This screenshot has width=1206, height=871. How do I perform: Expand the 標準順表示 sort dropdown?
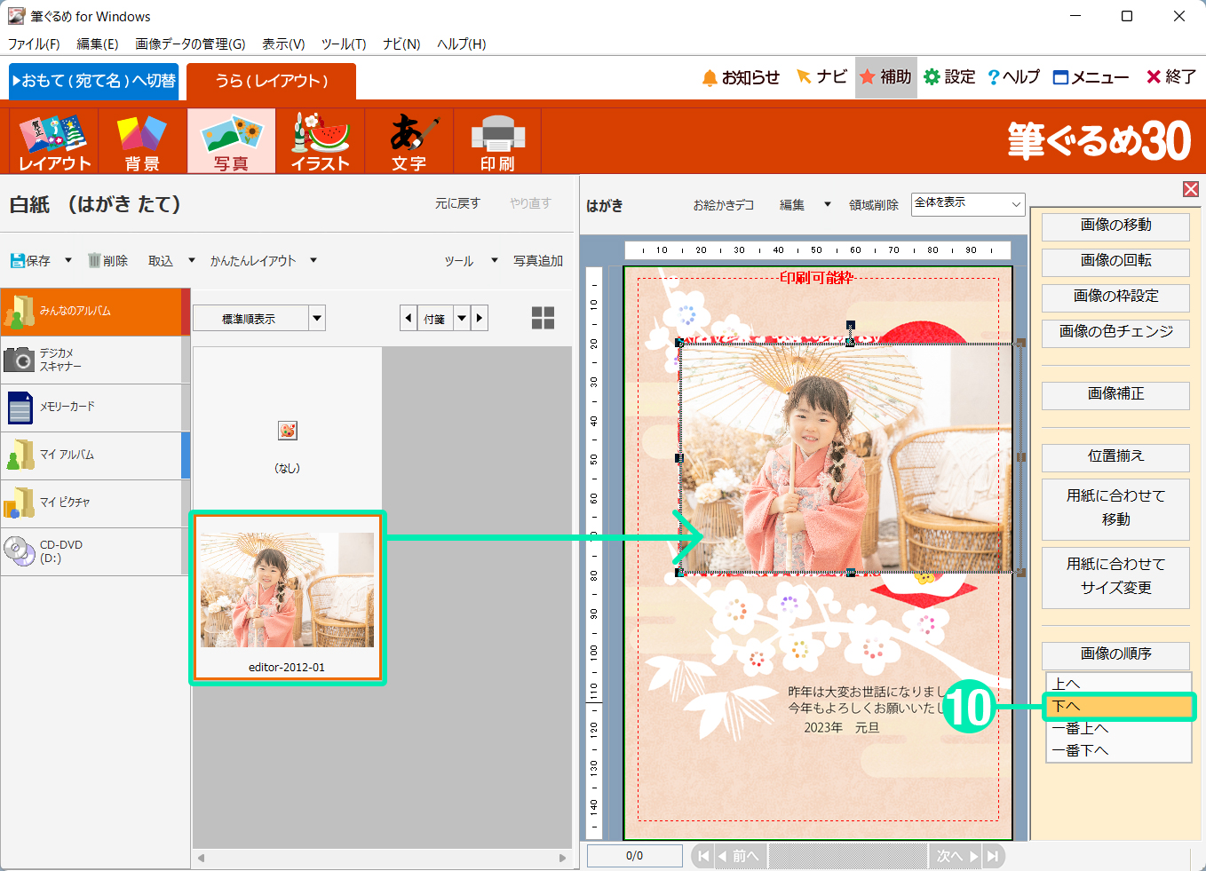[x=317, y=318]
